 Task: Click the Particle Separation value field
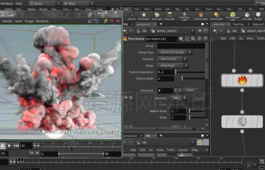(x=166, y=72)
